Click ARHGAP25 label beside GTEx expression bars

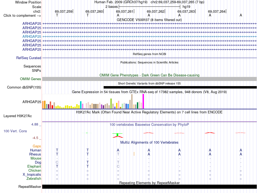coord(32,102)
